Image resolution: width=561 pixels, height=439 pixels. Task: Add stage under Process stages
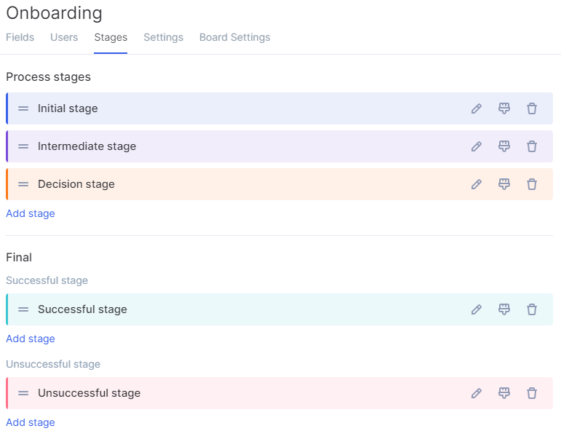31,213
